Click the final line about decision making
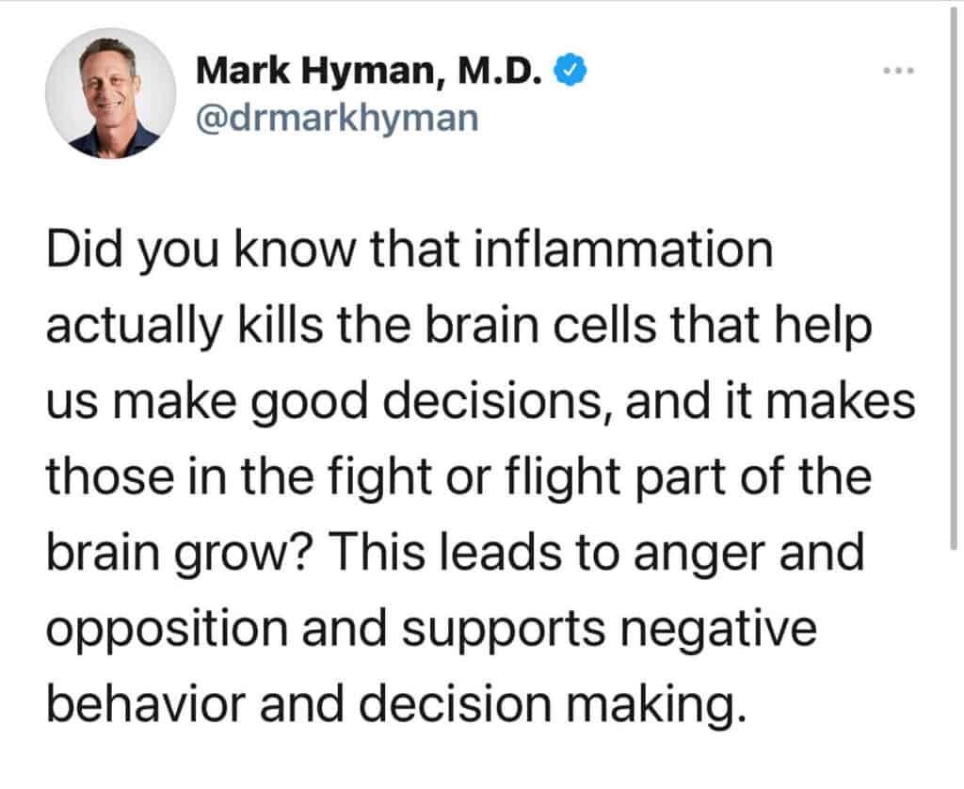This screenshot has width=964, height=789. [395, 702]
